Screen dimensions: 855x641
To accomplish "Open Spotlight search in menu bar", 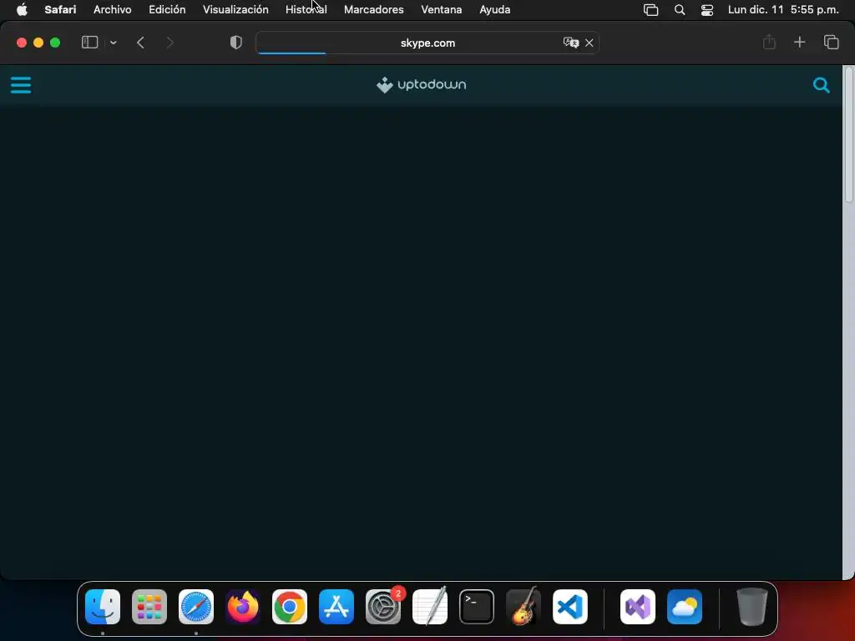I will tap(680, 10).
